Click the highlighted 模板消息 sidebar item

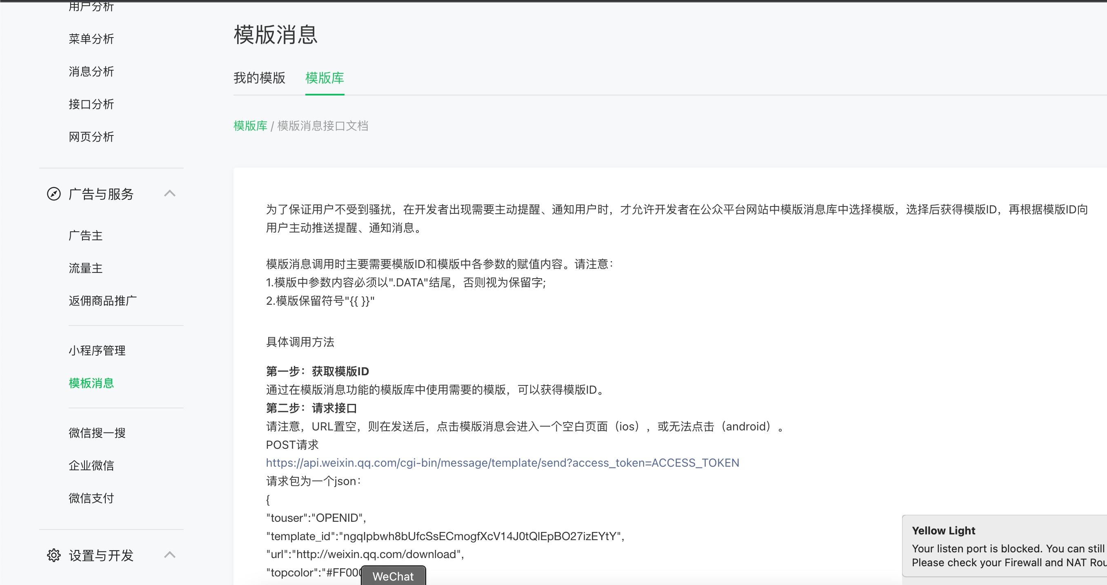click(91, 383)
